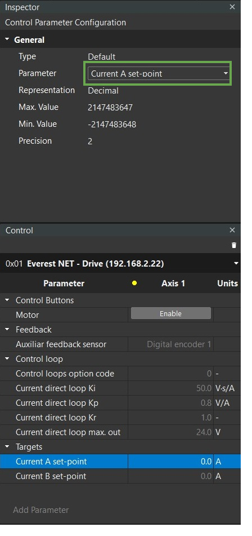This screenshot has width=252, height=536.
Task: Click the trash delete icon in Control panel
Action: (x=233, y=245)
